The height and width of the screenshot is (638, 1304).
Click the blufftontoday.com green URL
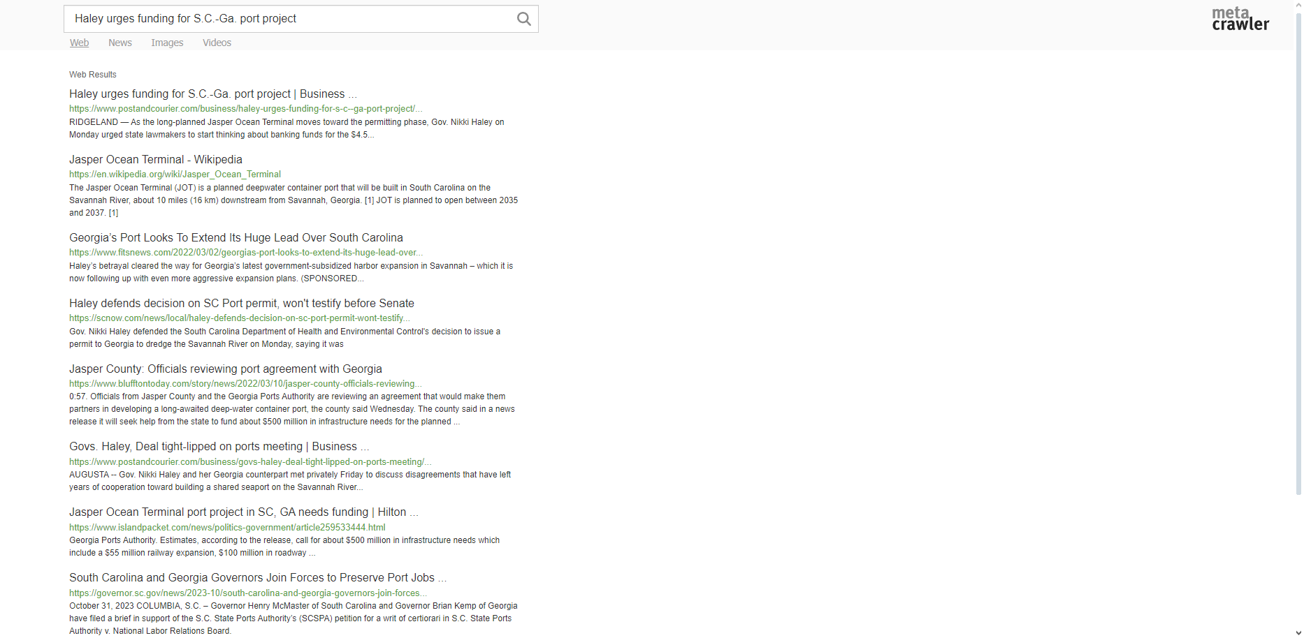[245, 384]
